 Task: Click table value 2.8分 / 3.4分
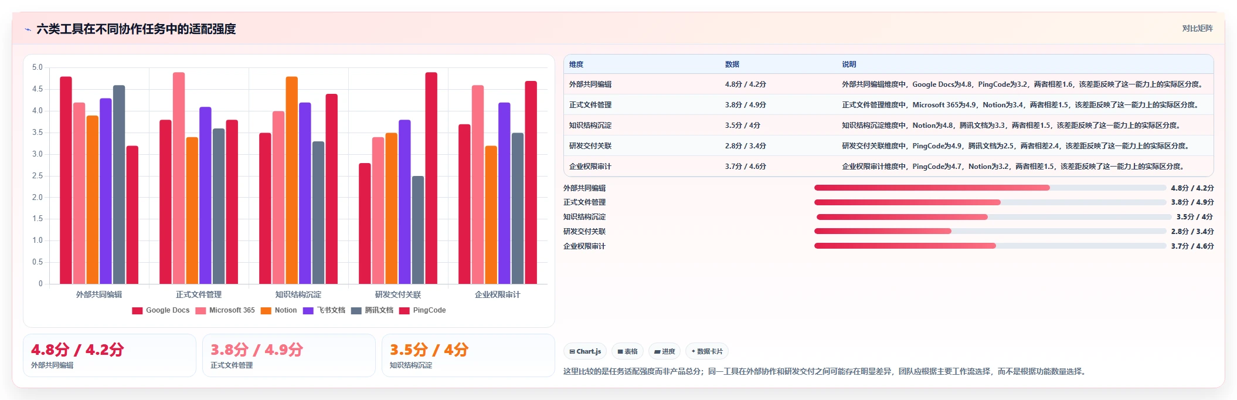click(x=745, y=146)
